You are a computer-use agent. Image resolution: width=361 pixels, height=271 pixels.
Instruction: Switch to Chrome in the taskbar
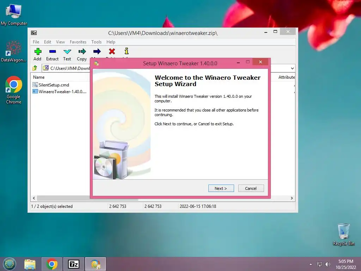(x=52, y=264)
